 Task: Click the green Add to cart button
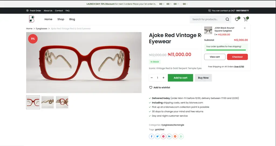(180, 78)
